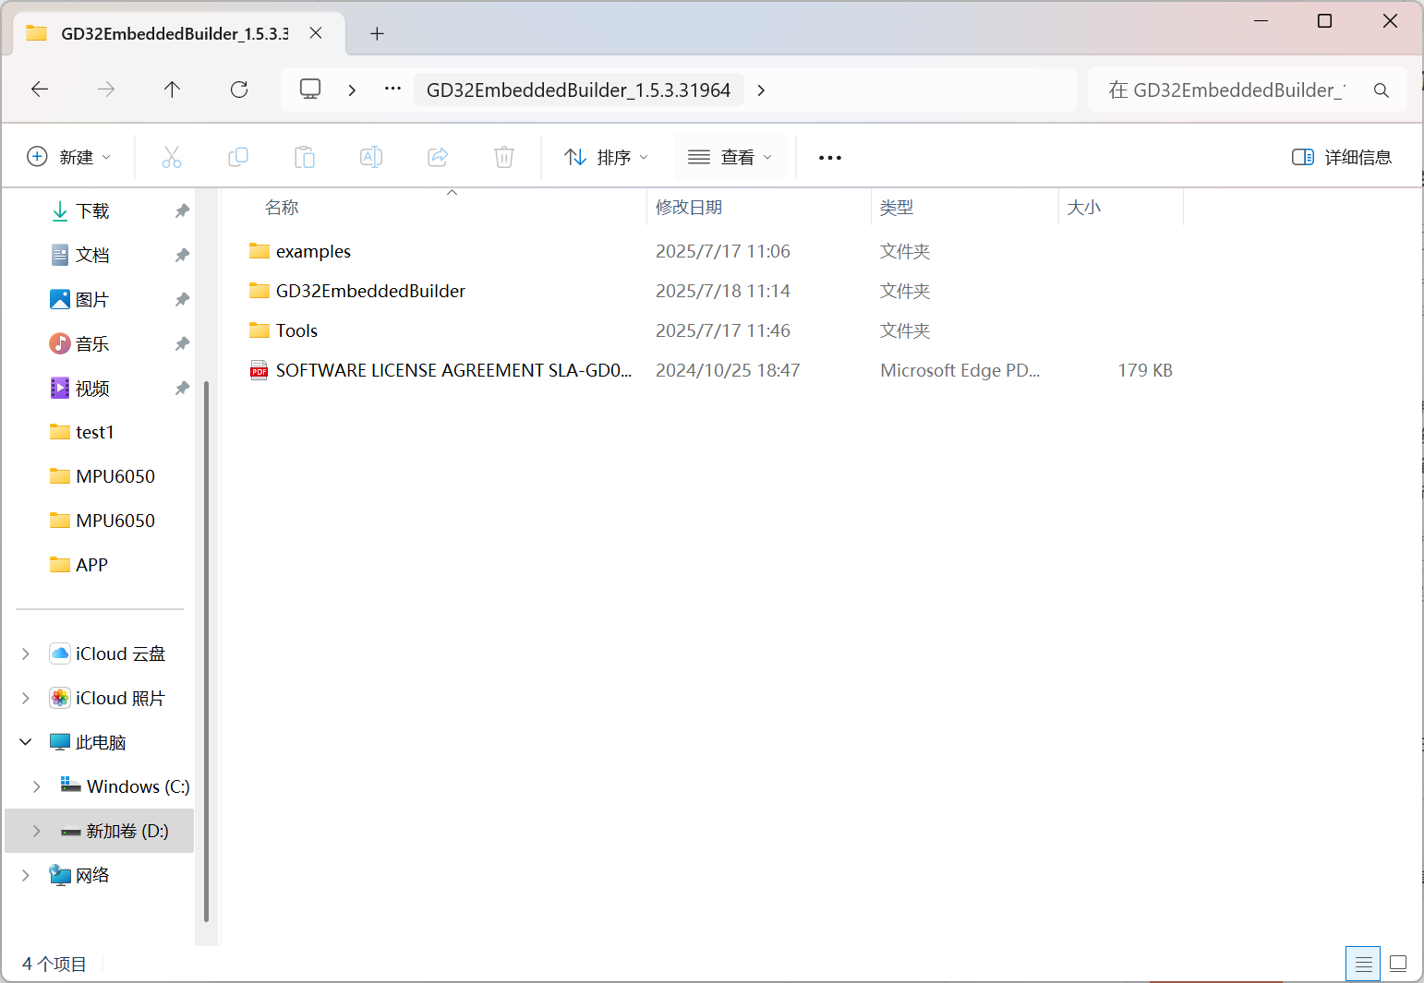Click the Share icon in toolbar
Screen dimensions: 1424x983
coord(438,157)
